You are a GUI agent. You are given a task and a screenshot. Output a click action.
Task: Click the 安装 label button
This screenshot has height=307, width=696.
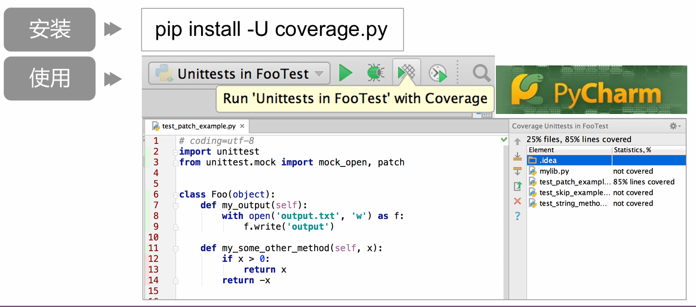pyautogui.click(x=50, y=29)
